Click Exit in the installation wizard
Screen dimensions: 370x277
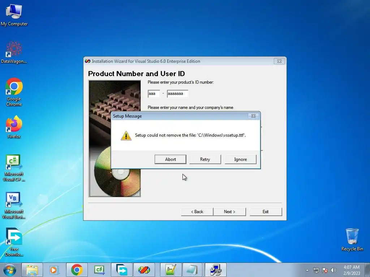click(x=266, y=211)
